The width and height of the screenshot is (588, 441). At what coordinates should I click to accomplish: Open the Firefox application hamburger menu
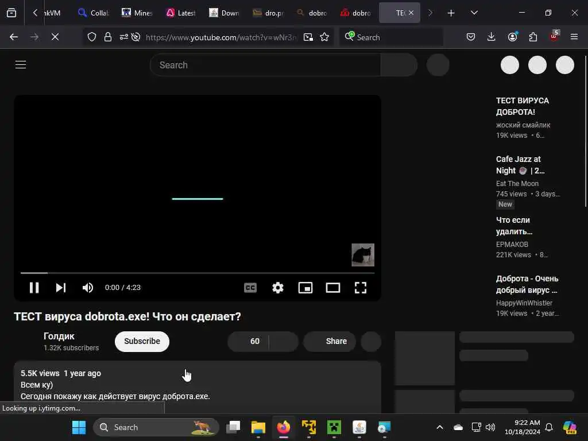(574, 37)
